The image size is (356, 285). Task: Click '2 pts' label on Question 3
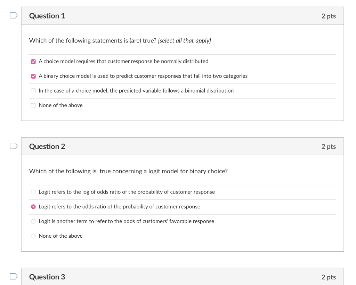[x=329, y=277]
